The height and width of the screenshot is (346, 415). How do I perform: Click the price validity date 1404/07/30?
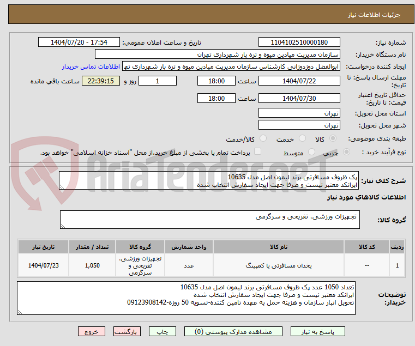pos(299,99)
